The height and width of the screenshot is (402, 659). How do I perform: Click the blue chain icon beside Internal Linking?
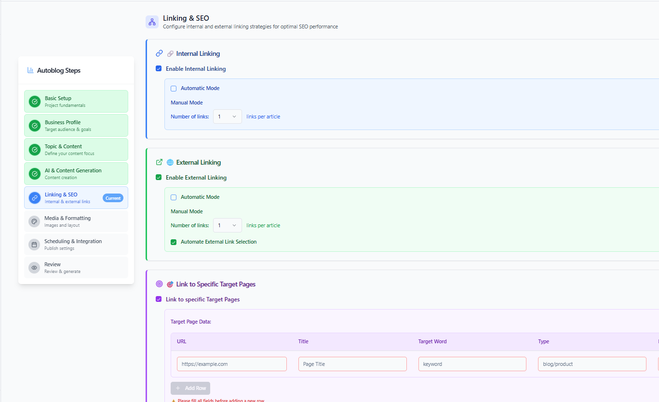[x=160, y=53]
